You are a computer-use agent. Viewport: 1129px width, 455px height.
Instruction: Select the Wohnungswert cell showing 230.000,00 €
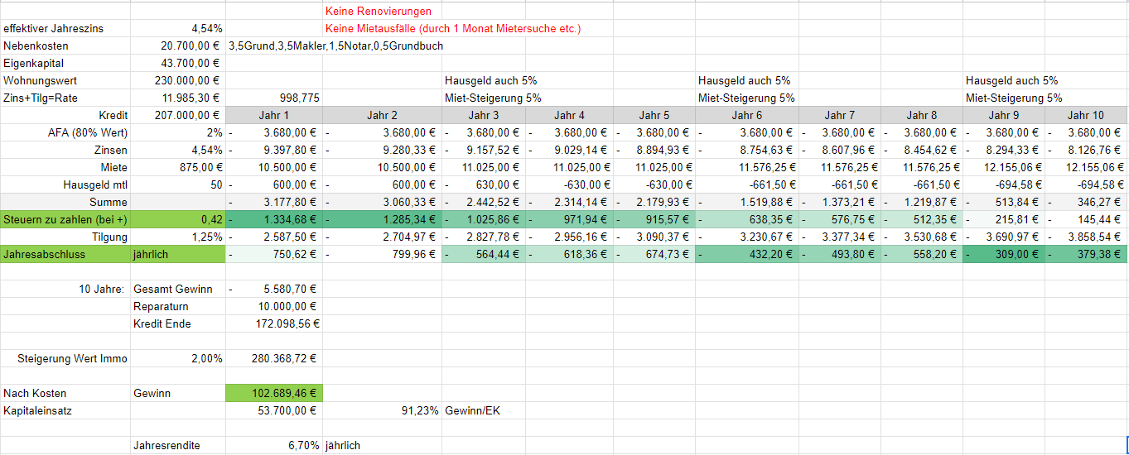(177, 81)
